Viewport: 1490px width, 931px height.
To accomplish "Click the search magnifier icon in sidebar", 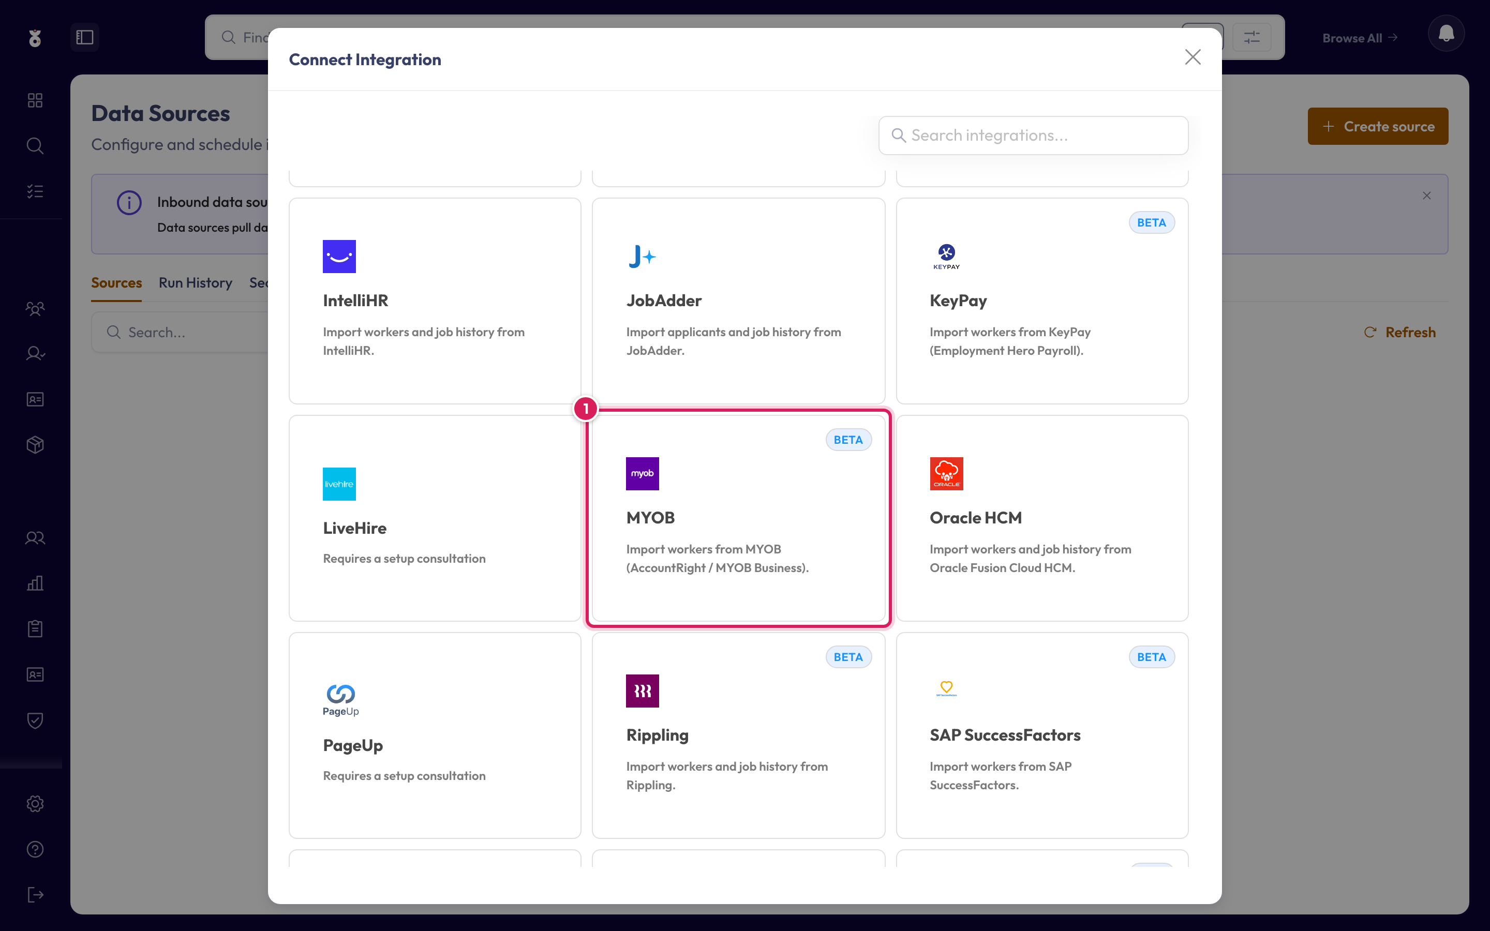I will [x=35, y=146].
